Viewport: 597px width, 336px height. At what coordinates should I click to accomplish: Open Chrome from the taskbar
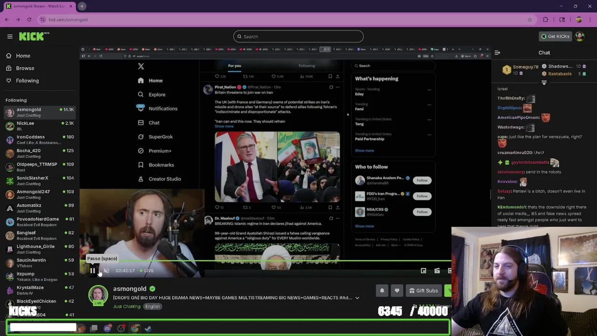pyautogui.click(x=135, y=329)
